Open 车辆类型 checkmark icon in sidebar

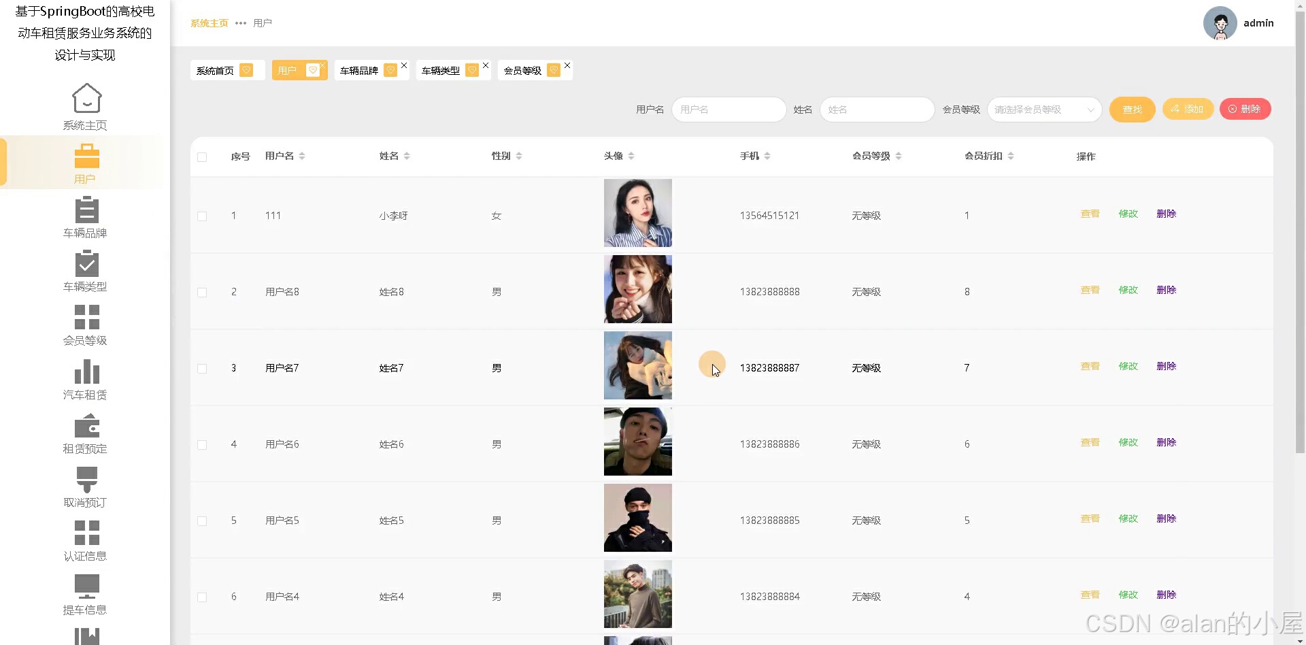[x=86, y=263]
